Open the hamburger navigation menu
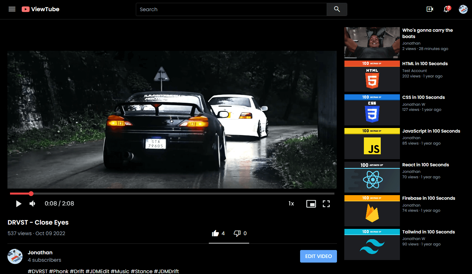 tap(12, 9)
